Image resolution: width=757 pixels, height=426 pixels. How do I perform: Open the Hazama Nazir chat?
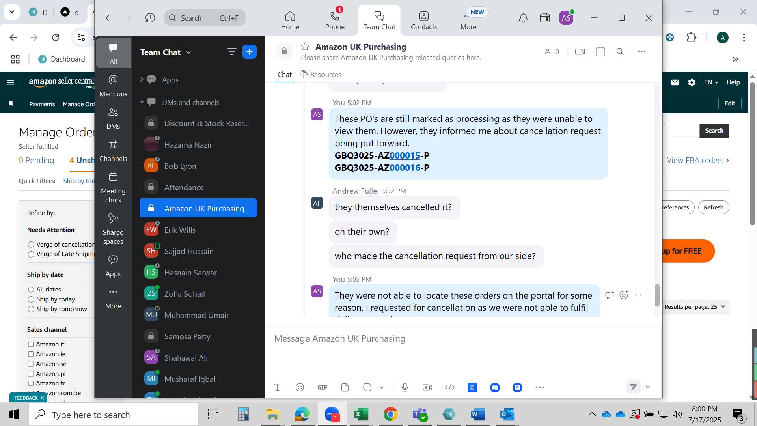tap(198, 145)
